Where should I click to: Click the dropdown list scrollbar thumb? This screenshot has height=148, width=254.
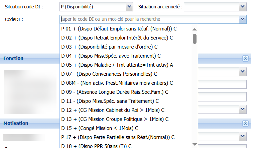pos(195,39)
